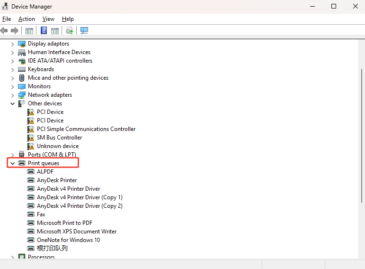Click the Human Interface Devices icon
Screen dimensions: 365x269
click(22, 52)
